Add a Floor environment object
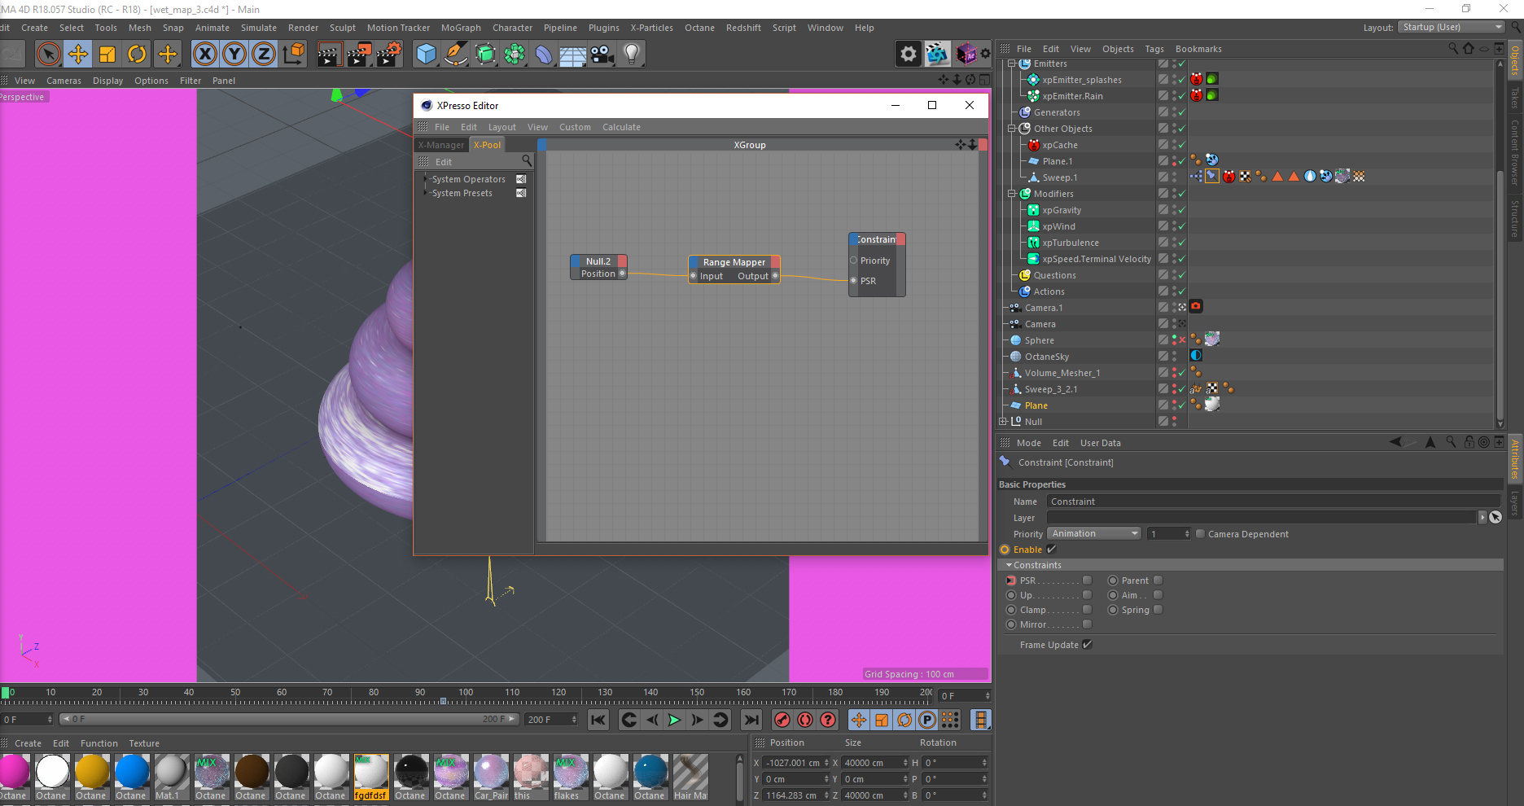 coord(573,55)
